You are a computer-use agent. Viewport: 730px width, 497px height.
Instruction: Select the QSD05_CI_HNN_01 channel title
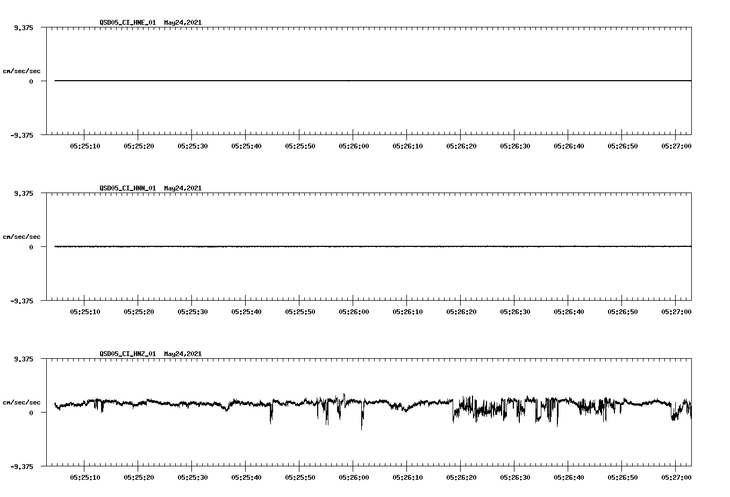click(x=127, y=189)
